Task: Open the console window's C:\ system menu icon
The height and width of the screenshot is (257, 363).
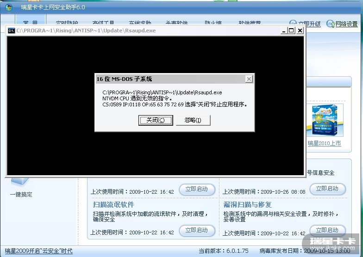Action: (11, 31)
